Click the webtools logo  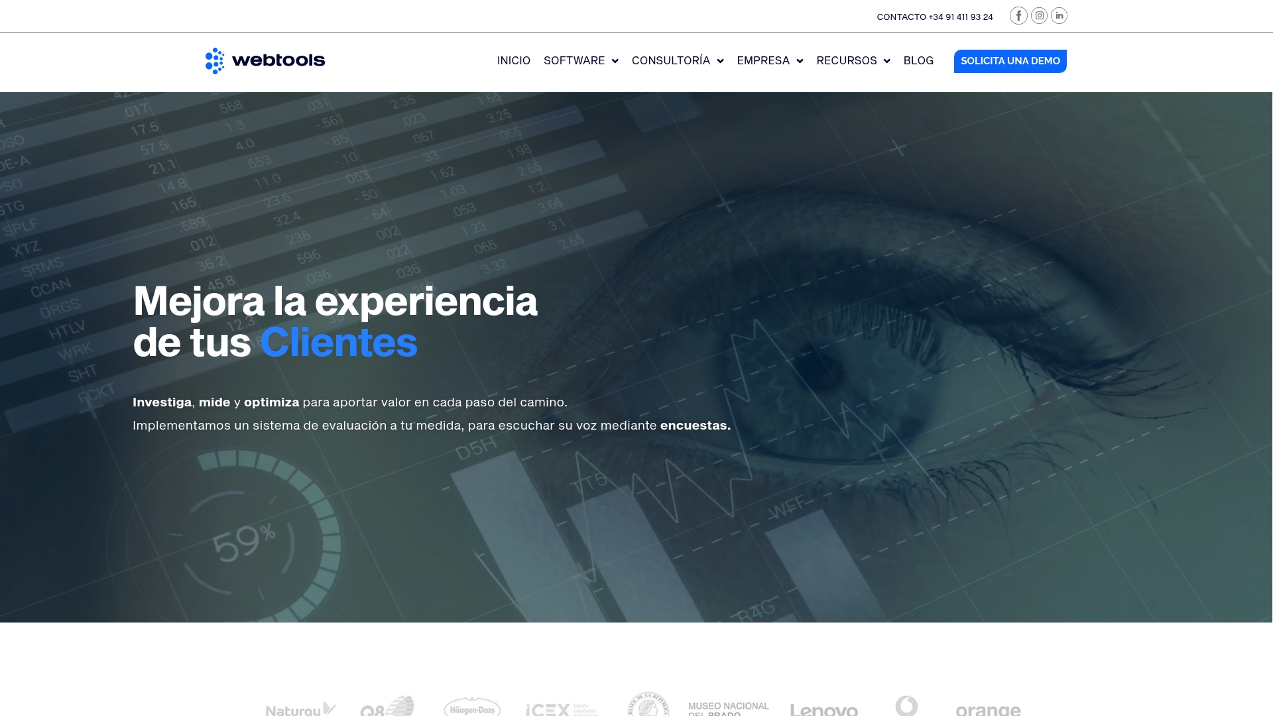265,61
